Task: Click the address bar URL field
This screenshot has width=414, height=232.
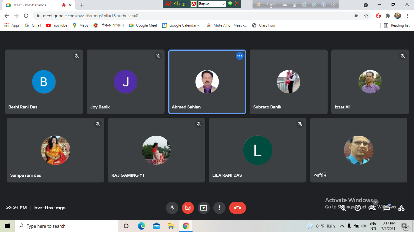Action: tap(194, 16)
